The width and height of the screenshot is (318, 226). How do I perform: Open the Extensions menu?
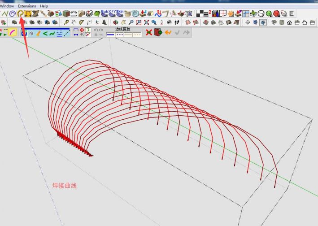click(x=27, y=6)
